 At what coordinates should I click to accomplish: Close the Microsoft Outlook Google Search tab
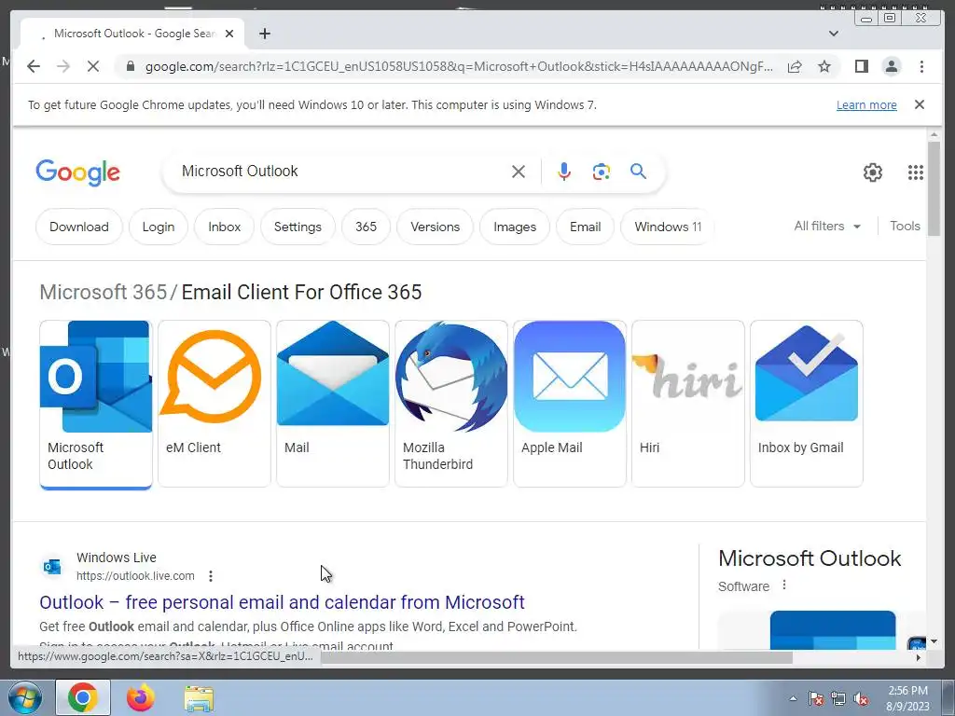[229, 34]
